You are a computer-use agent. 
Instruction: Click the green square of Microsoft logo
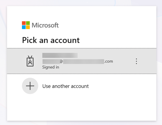click(x=28, y=23)
